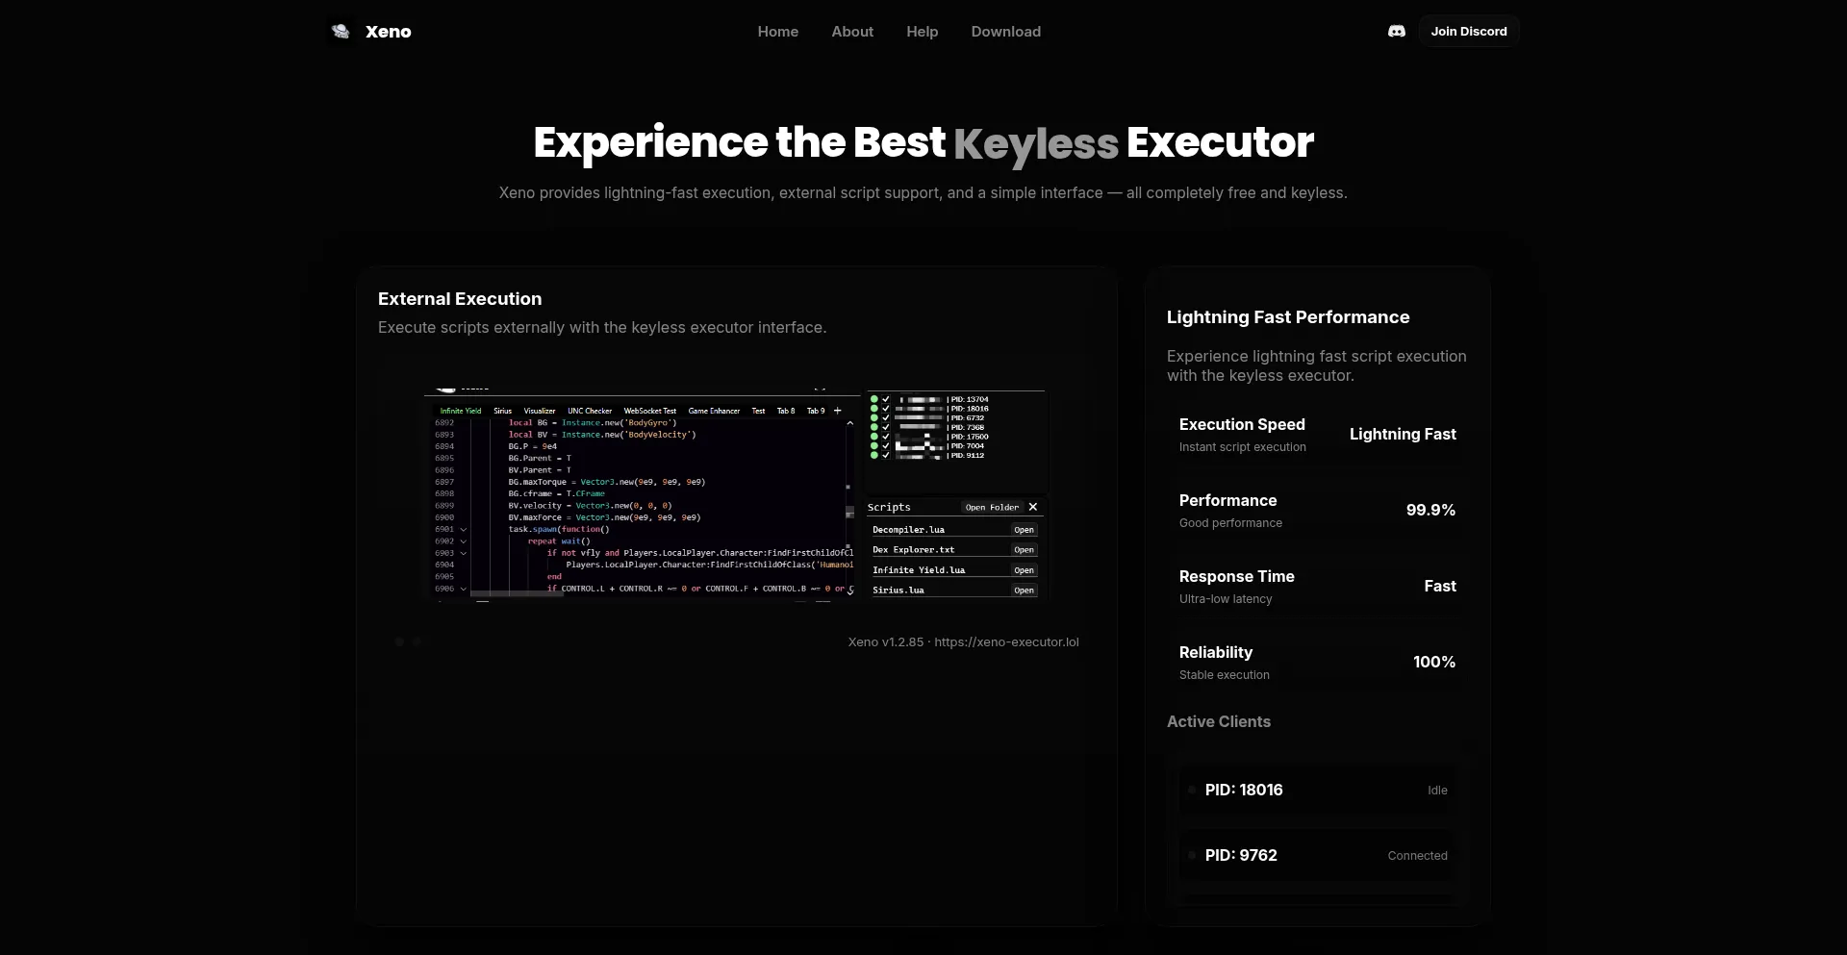Uncheck the checkbox beside PID 6732
This screenshot has width=1847, height=955.
pyautogui.click(x=886, y=417)
